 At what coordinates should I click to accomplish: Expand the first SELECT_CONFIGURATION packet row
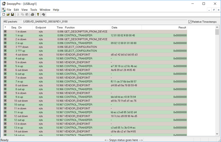(5, 47)
